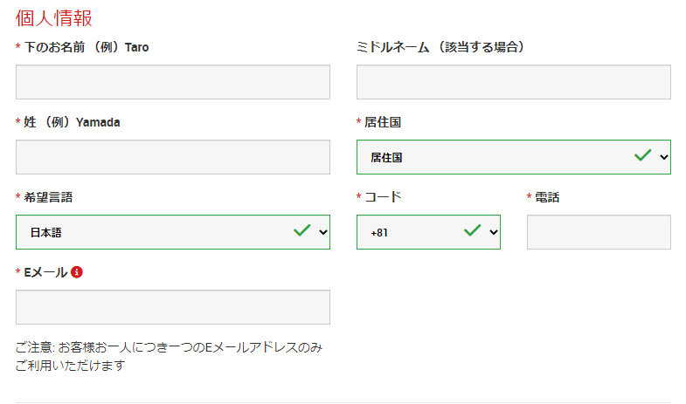Viewport: 686px width, 404px height.
Task: Click the ミドルネーム input field
Action: pyautogui.click(x=514, y=82)
